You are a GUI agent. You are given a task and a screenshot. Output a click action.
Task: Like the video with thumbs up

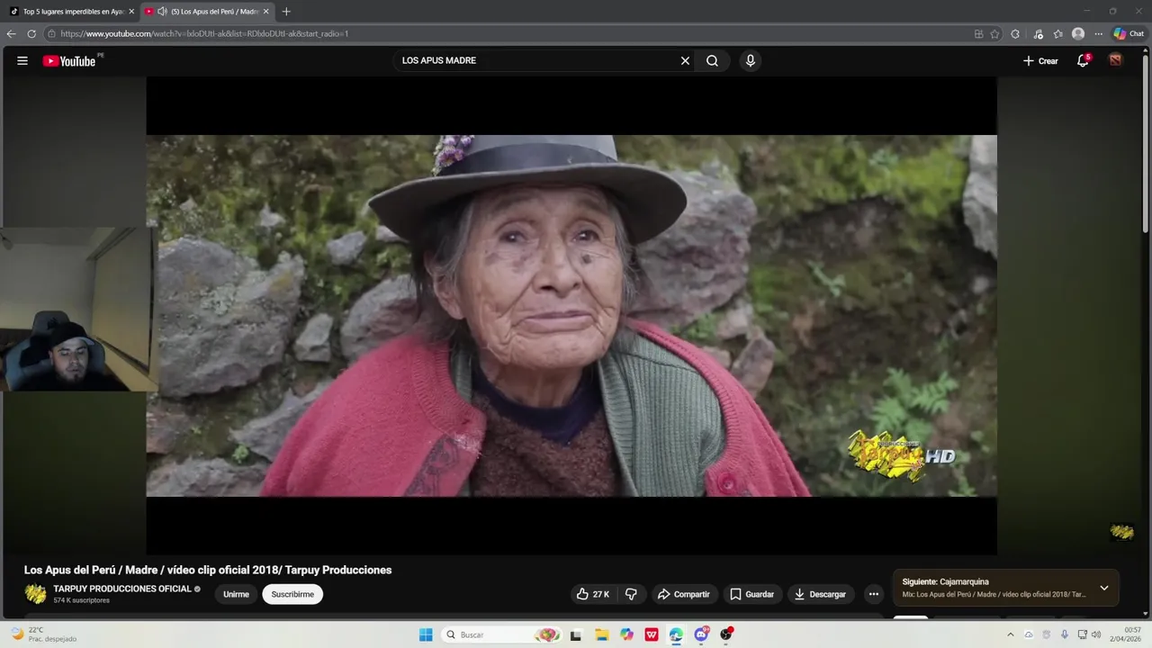(x=592, y=594)
